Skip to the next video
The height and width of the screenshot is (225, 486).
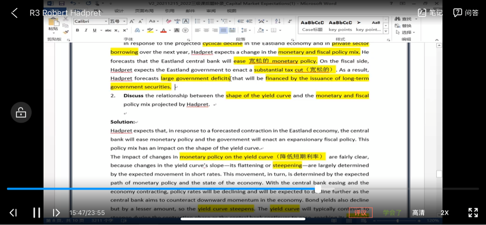(x=56, y=213)
